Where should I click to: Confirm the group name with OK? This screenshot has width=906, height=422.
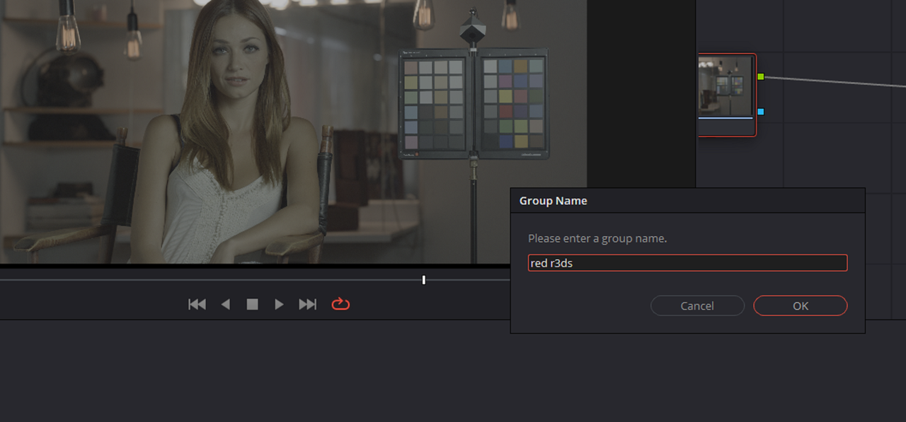pos(800,305)
